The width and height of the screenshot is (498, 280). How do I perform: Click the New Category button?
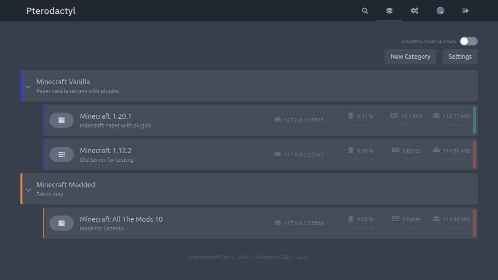(410, 56)
